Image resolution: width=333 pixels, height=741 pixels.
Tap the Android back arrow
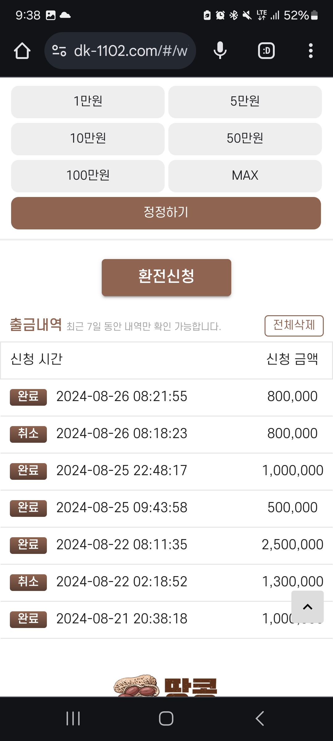pos(260,718)
